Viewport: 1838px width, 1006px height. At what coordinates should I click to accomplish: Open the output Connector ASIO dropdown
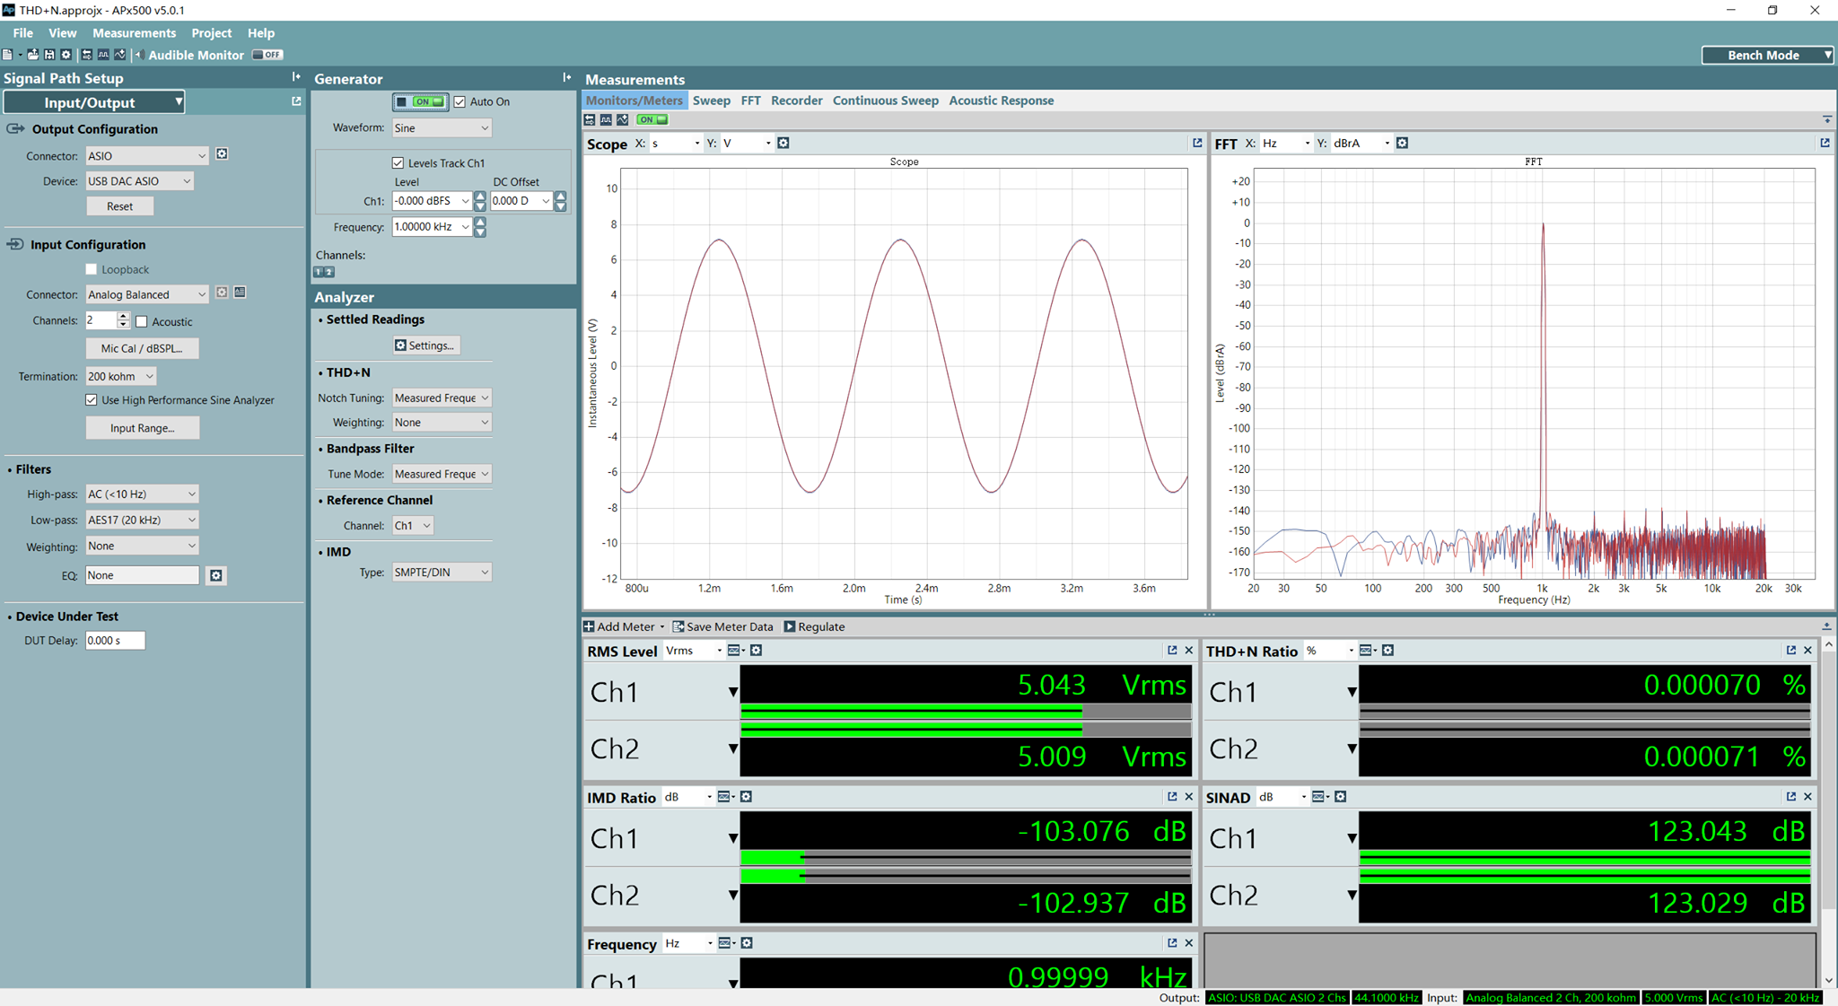[146, 155]
